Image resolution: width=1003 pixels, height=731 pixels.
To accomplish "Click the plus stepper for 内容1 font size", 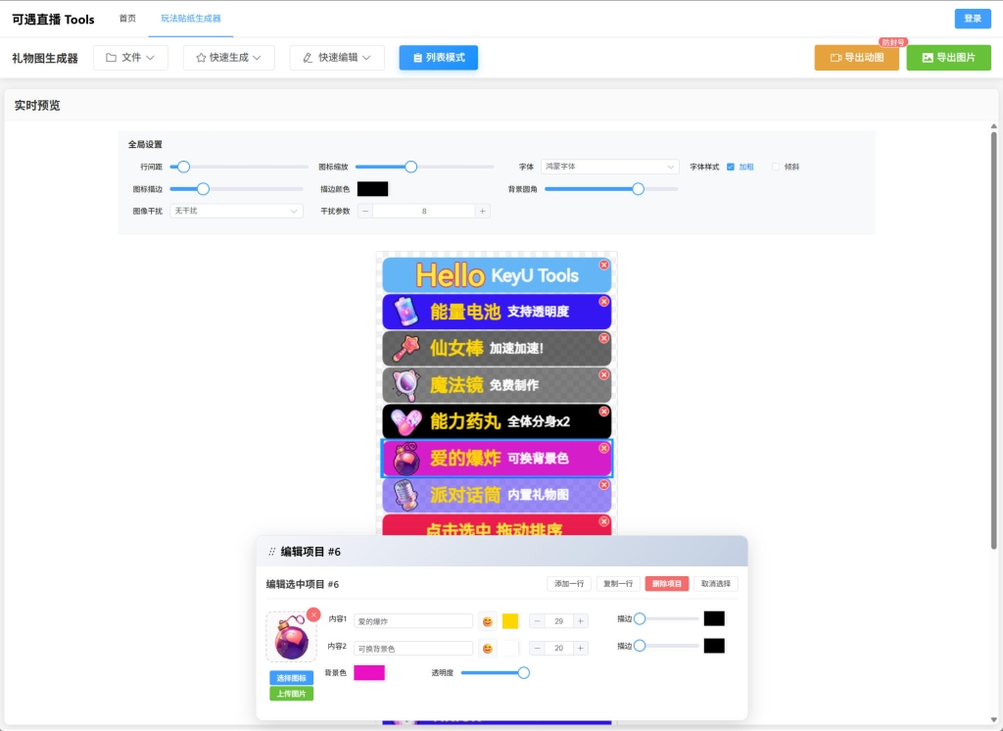I will click(x=581, y=621).
